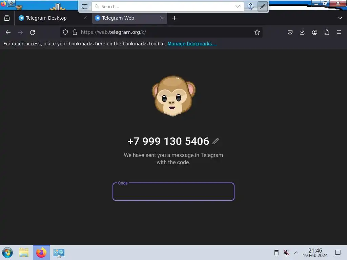The height and width of the screenshot is (260, 347).
Task: Save page to Pocket
Action: pos(290,32)
